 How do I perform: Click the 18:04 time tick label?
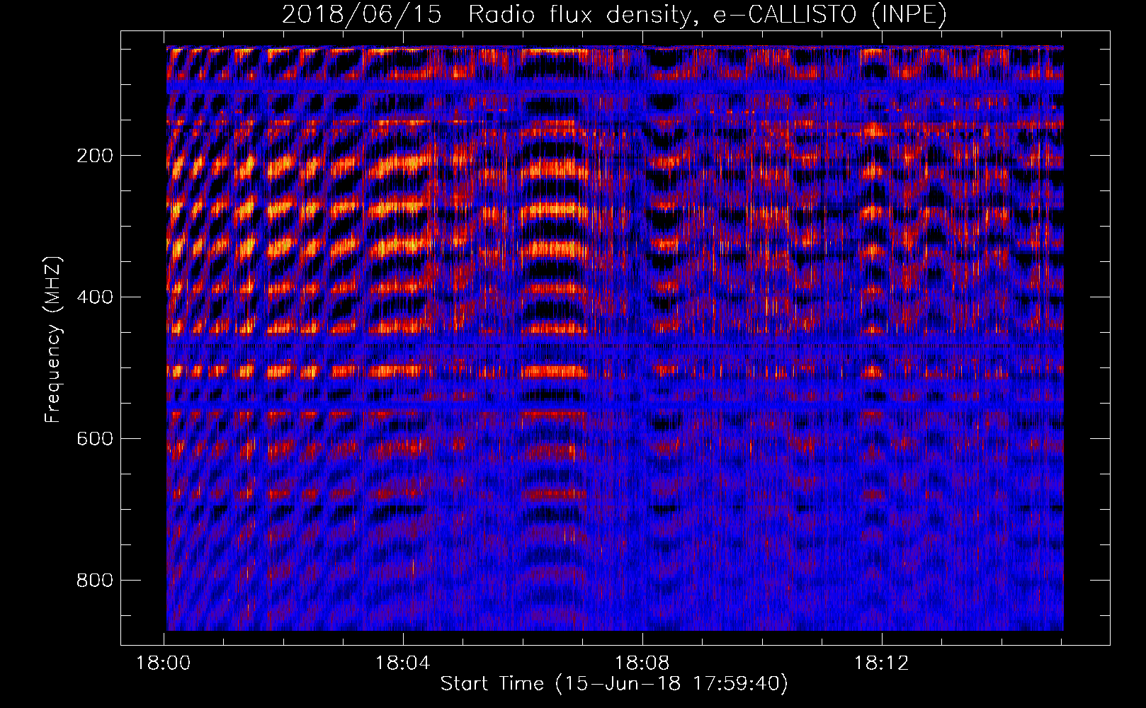click(x=402, y=663)
